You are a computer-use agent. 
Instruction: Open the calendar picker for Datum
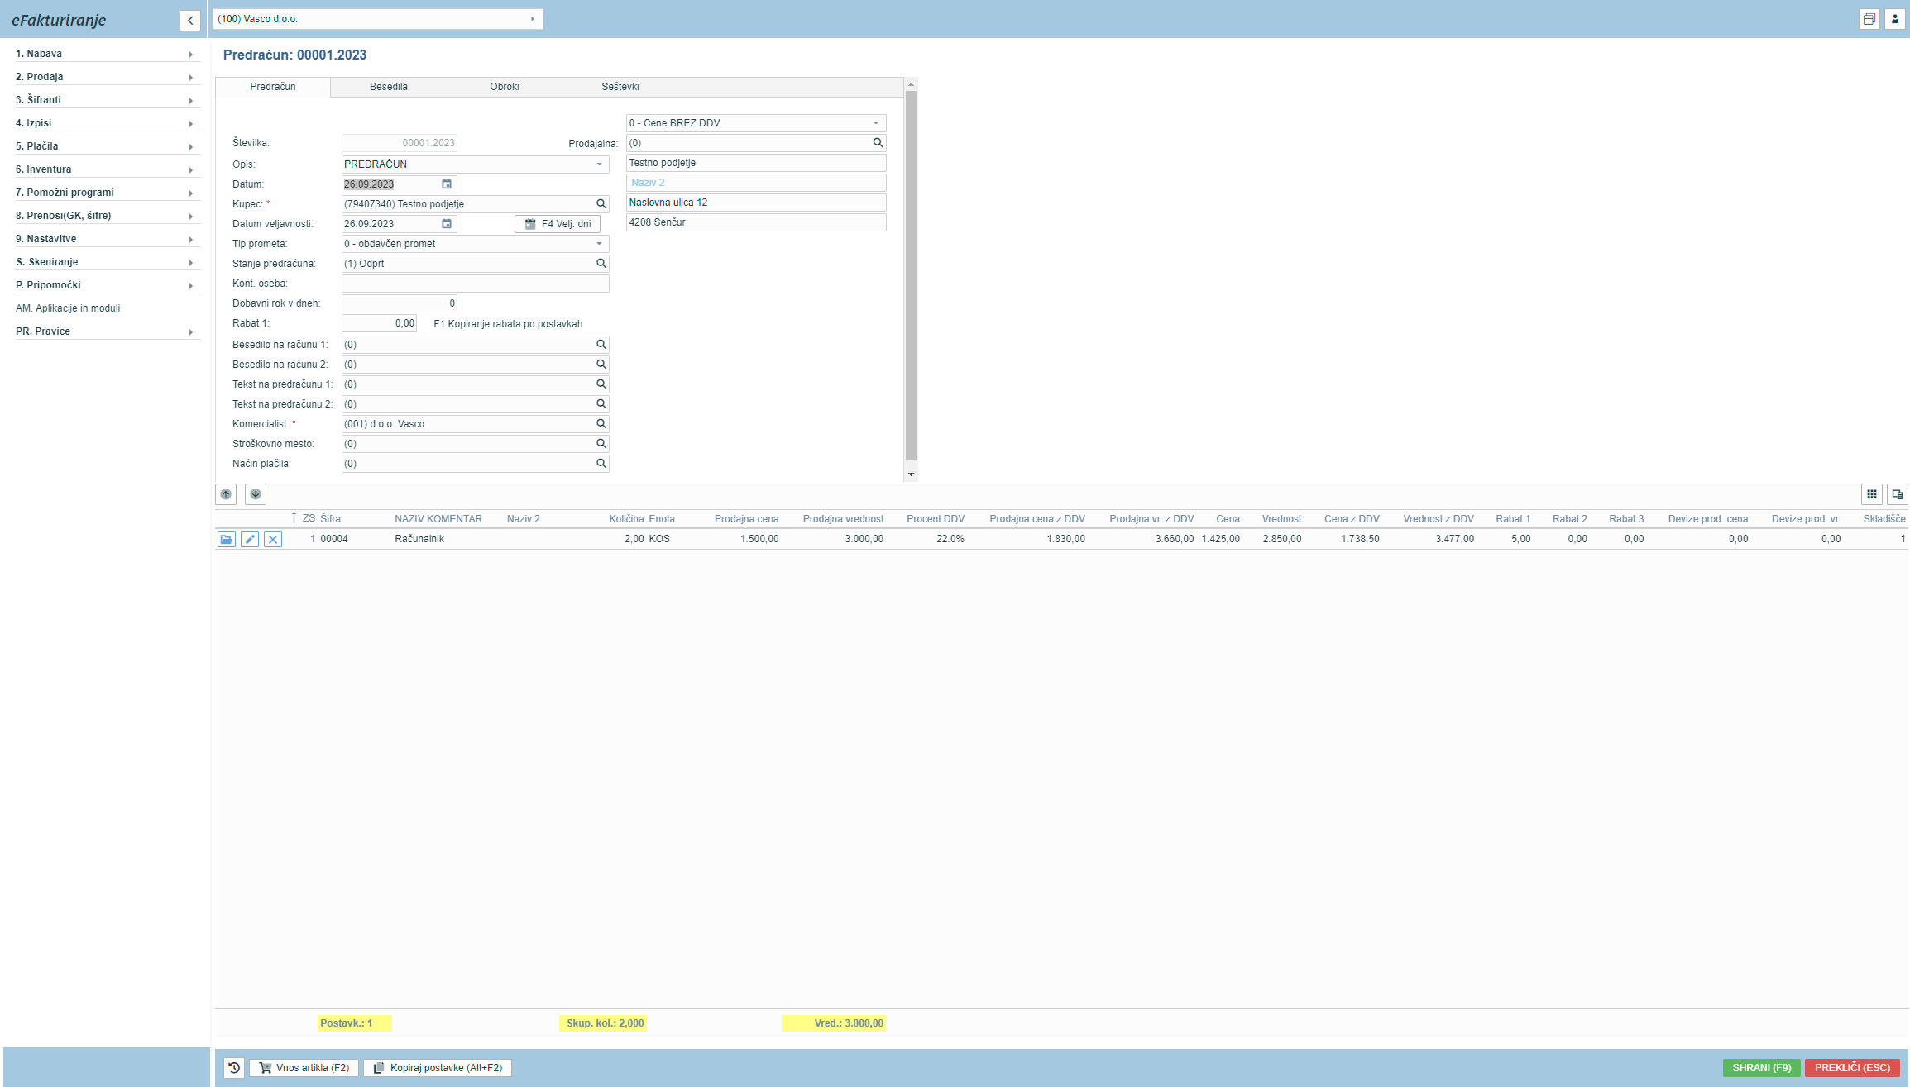point(447,184)
